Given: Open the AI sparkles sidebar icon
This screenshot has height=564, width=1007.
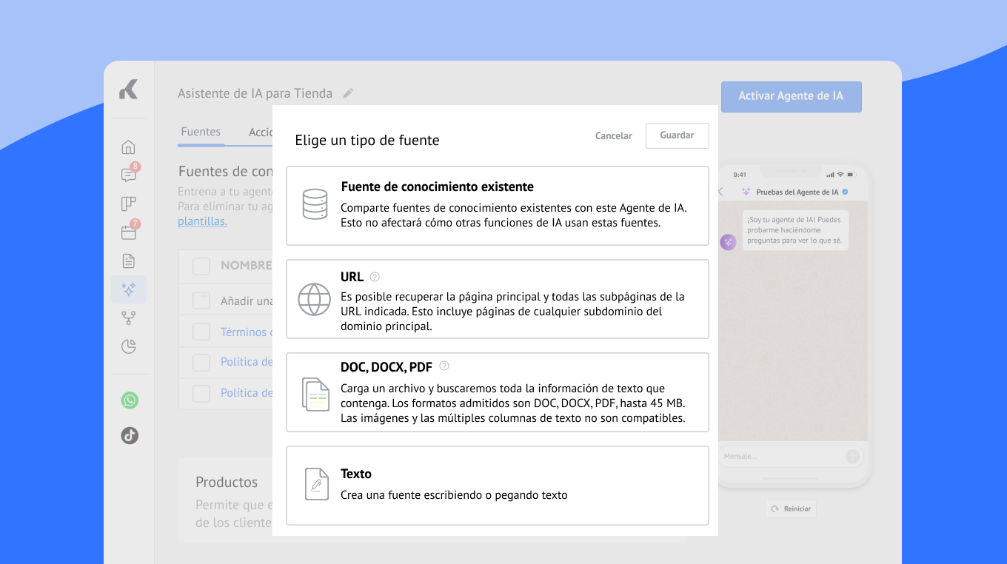Looking at the screenshot, I should 129,289.
